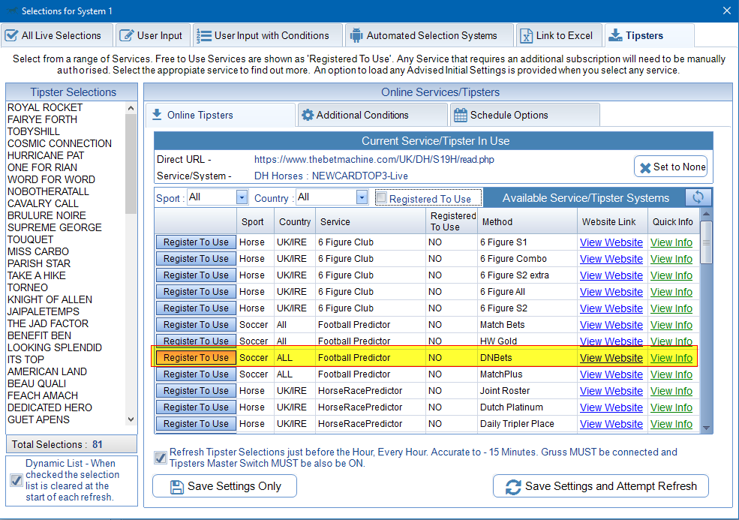Click the Additional Conditions gear icon
This screenshot has height=520, width=739.
pos(307,115)
